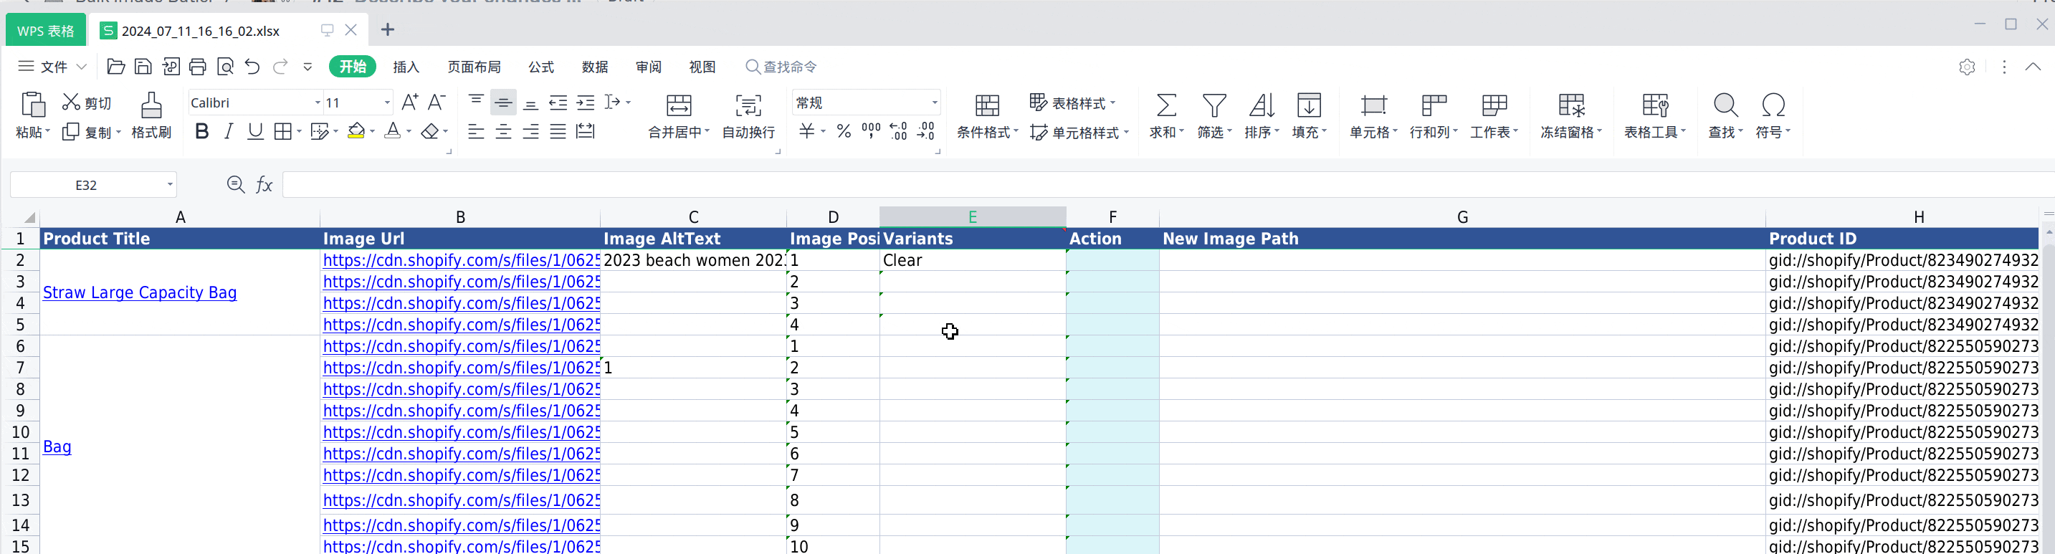Click the undo arrow in quick toolbar
The image size is (2055, 554).
(252, 67)
